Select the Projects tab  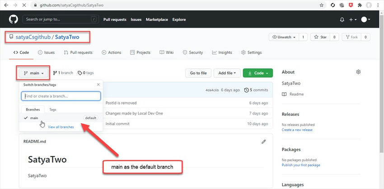(x=140, y=52)
